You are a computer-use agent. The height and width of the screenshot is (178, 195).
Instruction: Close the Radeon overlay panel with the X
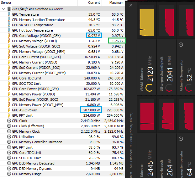point(131,5)
